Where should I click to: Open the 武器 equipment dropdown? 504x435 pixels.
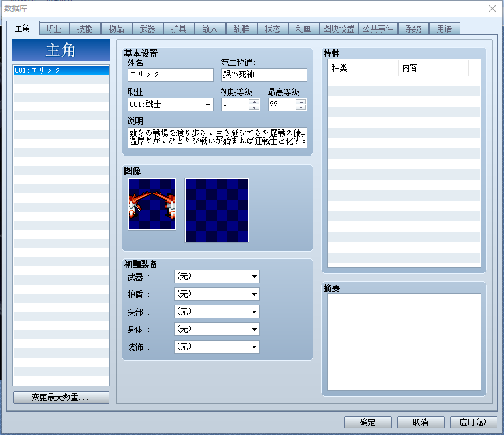click(x=217, y=277)
